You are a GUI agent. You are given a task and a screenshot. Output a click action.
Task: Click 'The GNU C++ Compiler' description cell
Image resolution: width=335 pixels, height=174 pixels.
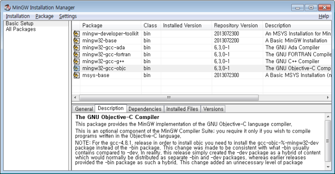click(x=292, y=61)
